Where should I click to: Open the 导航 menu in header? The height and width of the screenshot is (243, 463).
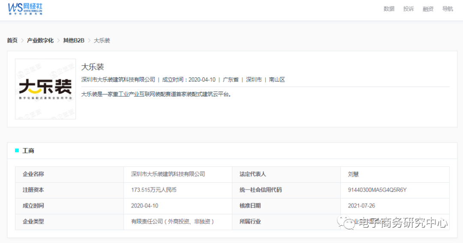click(x=447, y=9)
